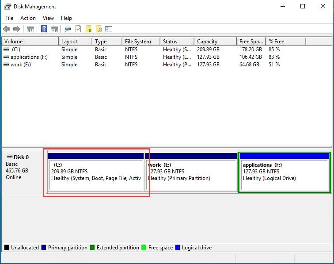This screenshot has width=334, height=264.
Task: Select the (C:) partition block on Disk 0
Action: [96, 172]
